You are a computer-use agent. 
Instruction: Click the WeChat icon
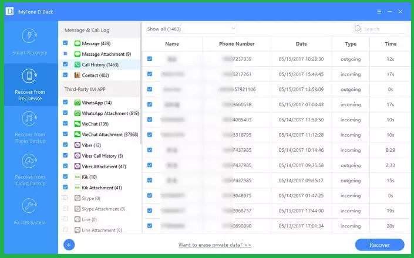pos(78,124)
